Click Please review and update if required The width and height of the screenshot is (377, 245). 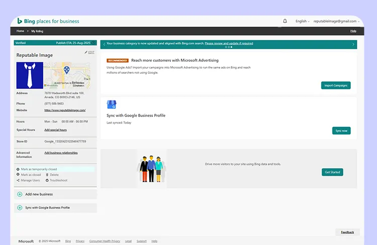point(229,43)
